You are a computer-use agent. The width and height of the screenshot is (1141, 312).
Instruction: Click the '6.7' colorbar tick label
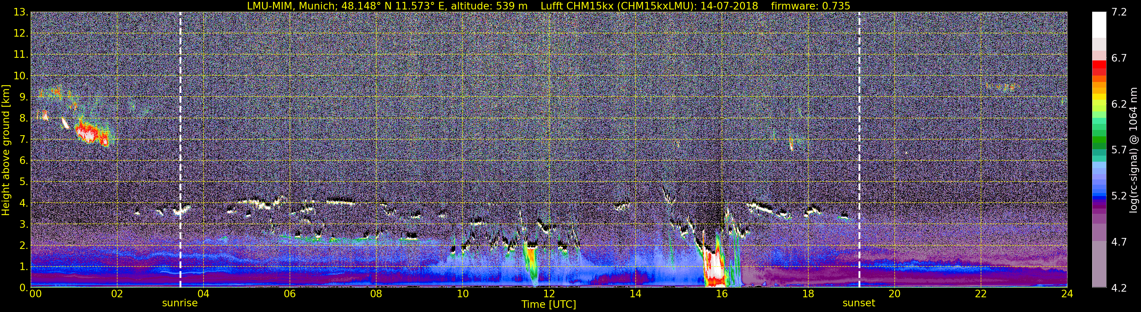point(1119,58)
